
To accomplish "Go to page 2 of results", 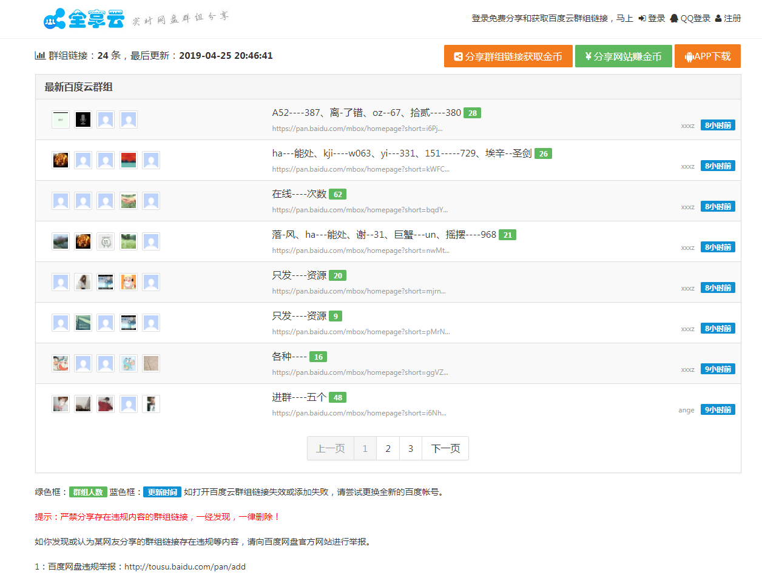I will pyautogui.click(x=388, y=449).
